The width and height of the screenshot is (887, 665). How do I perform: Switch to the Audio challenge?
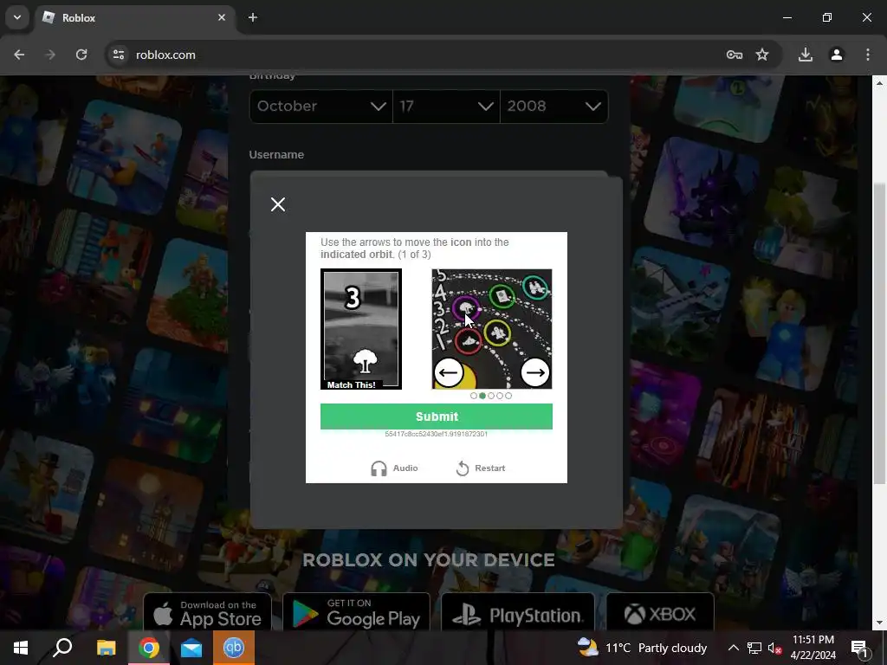pyautogui.click(x=394, y=468)
